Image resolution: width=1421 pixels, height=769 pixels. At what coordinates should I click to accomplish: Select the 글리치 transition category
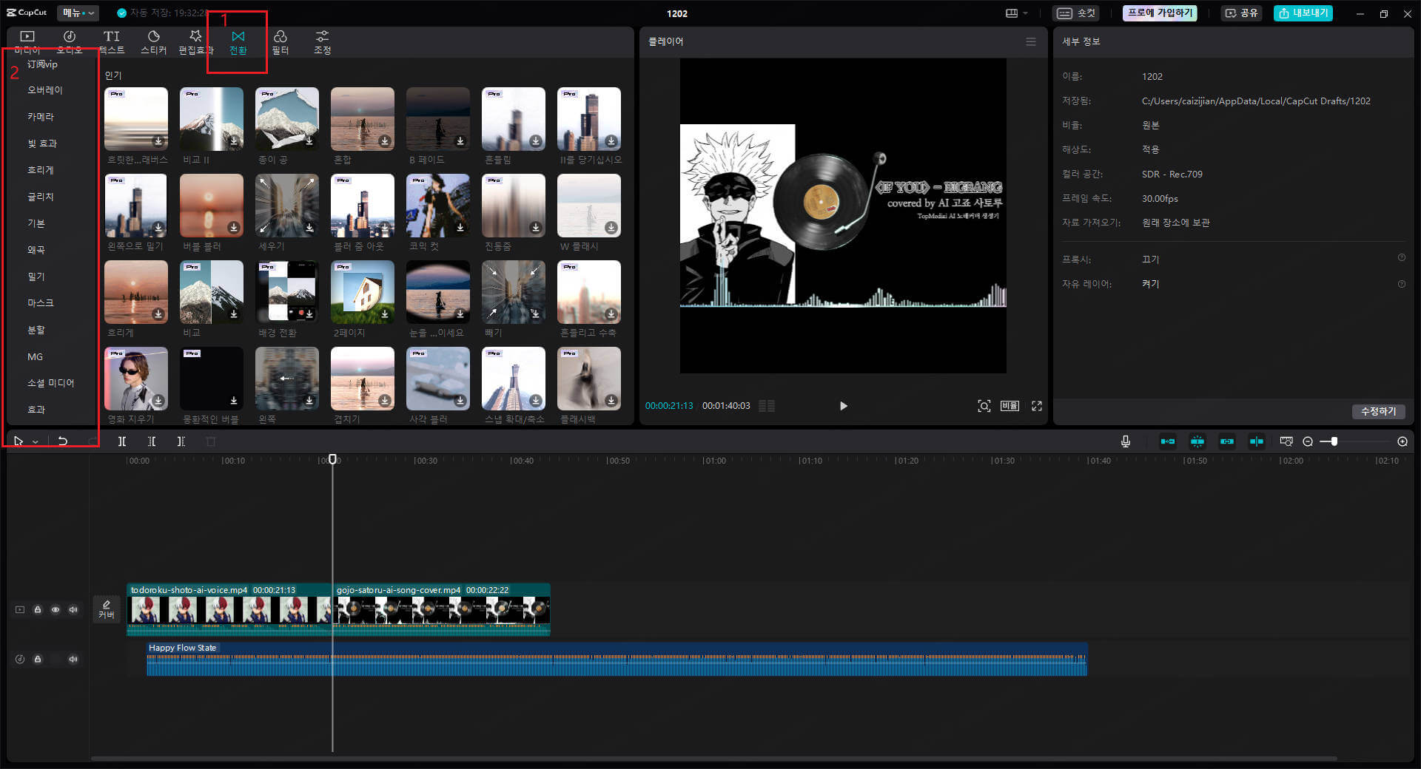pyautogui.click(x=41, y=197)
